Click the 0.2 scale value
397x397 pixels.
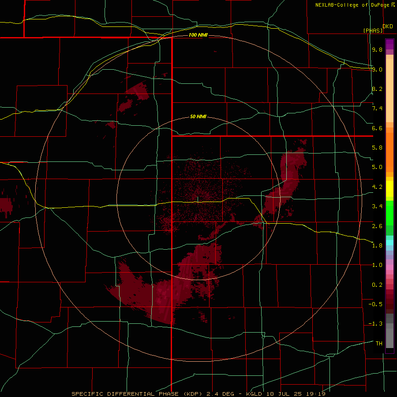pos(377,285)
